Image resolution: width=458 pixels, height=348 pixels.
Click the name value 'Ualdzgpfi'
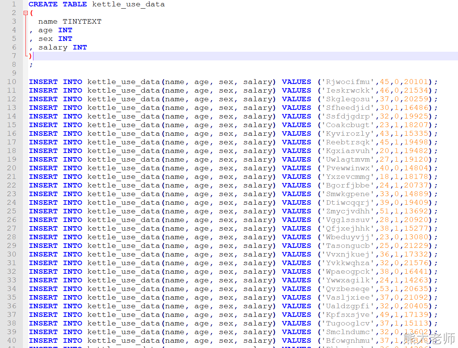coord(348,306)
